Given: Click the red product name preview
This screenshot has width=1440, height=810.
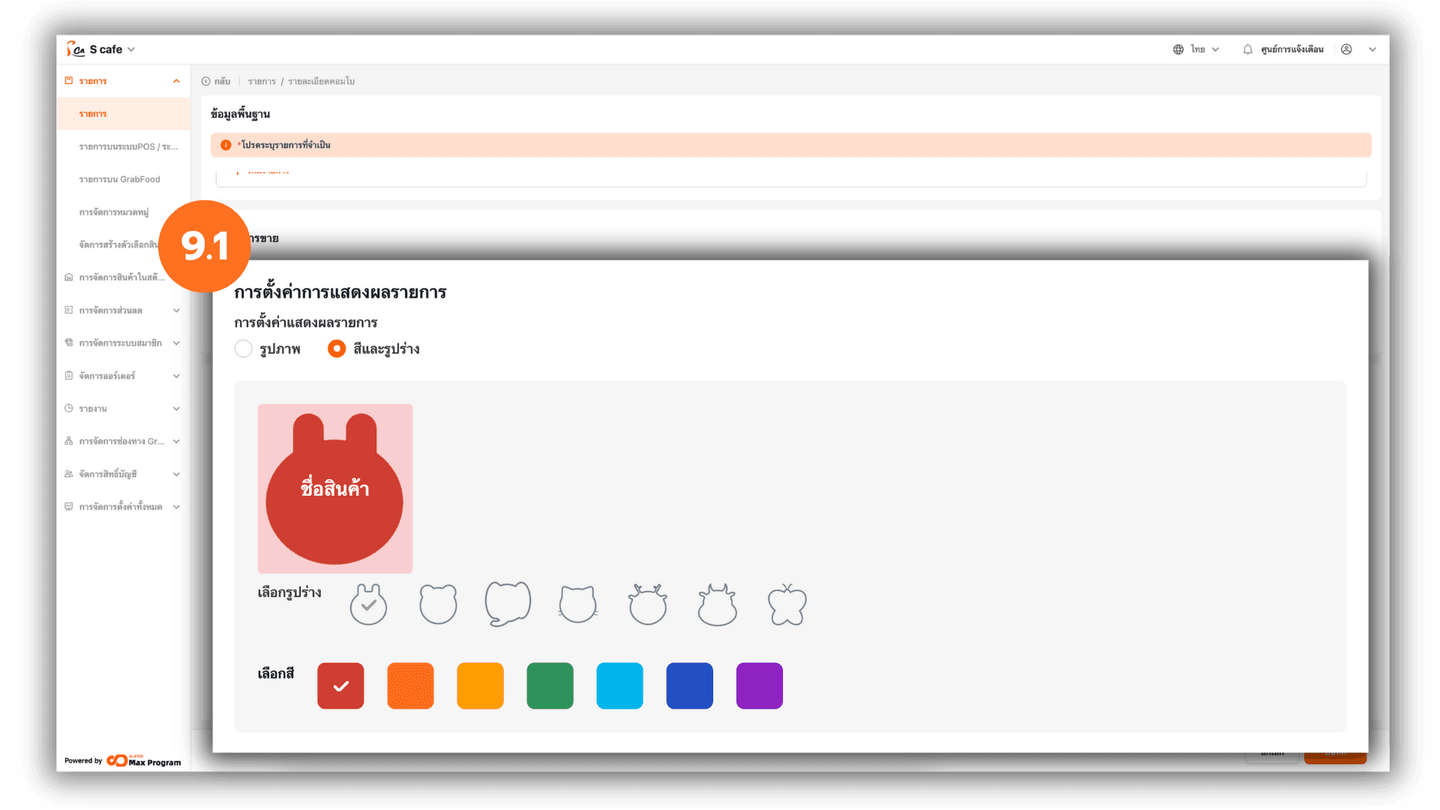Looking at the screenshot, I should point(335,488).
